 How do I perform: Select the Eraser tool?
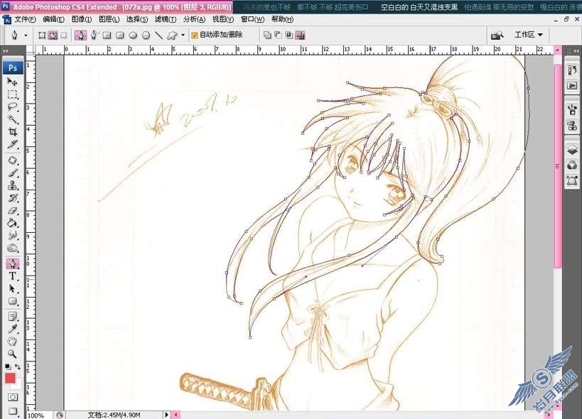(12, 211)
